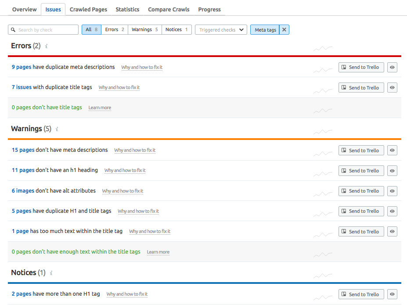Toggle eye icon for duplicate title tags row
Viewport: 407px width, 308px height.
click(x=392, y=88)
